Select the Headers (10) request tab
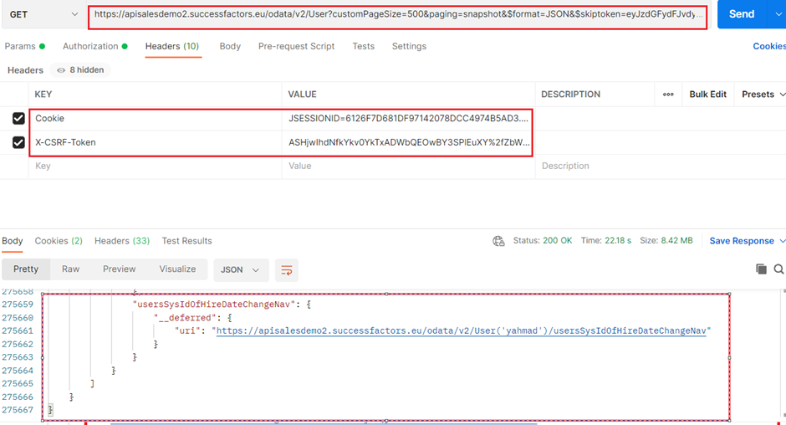The image size is (786, 425). 172,46
